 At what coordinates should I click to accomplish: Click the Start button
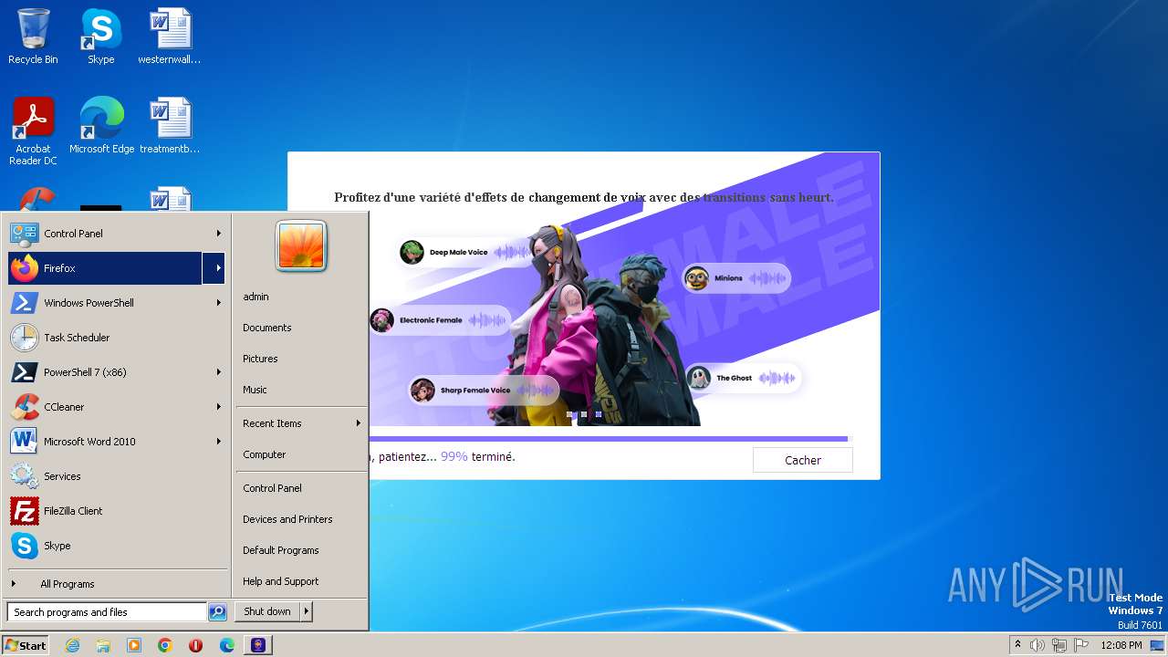pos(26,645)
